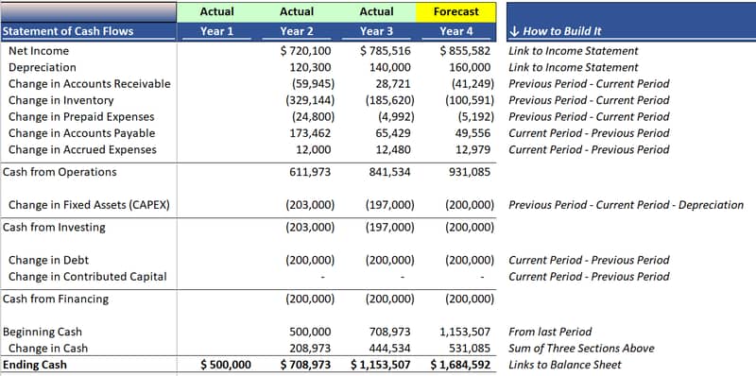
Task: Click the first green Actual header cell
Action: 216,12
